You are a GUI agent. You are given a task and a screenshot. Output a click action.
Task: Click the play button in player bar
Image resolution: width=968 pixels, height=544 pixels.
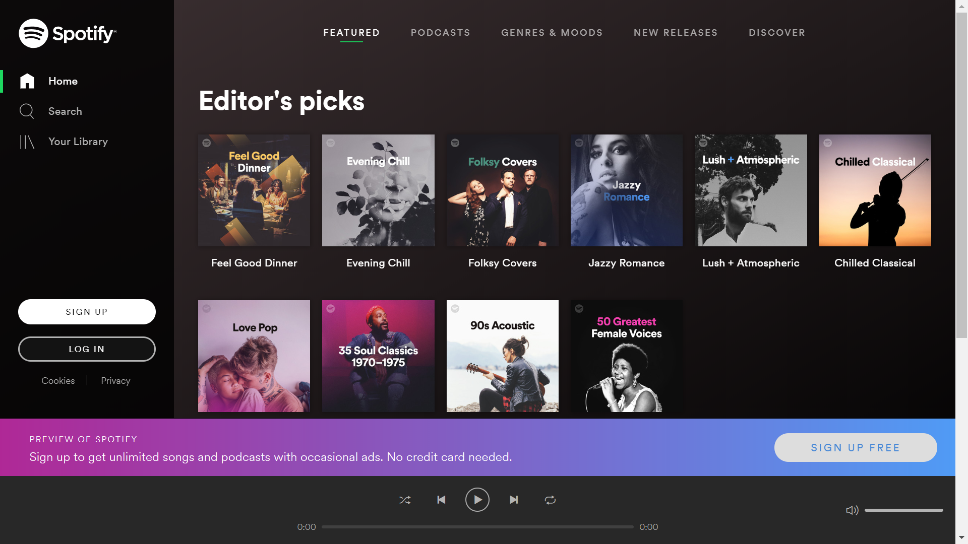tap(477, 500)
